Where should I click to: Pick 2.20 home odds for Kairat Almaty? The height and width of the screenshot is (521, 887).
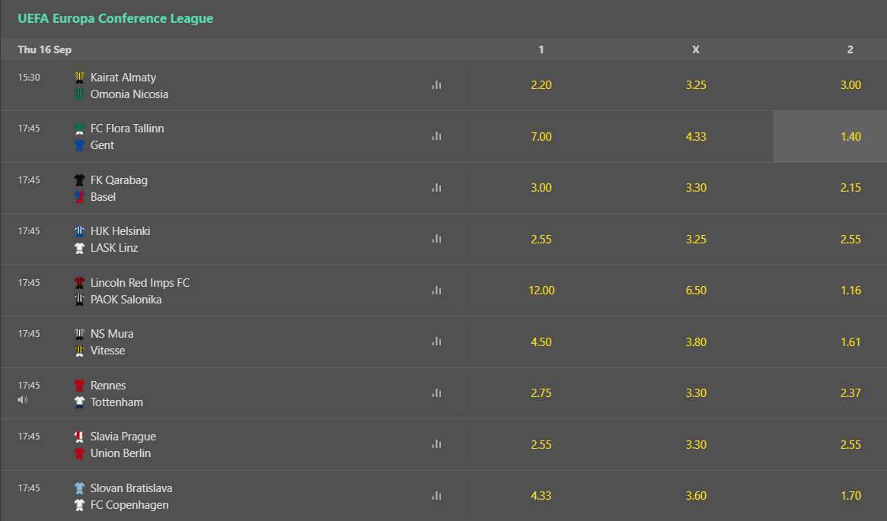click(x=541, y=85)
